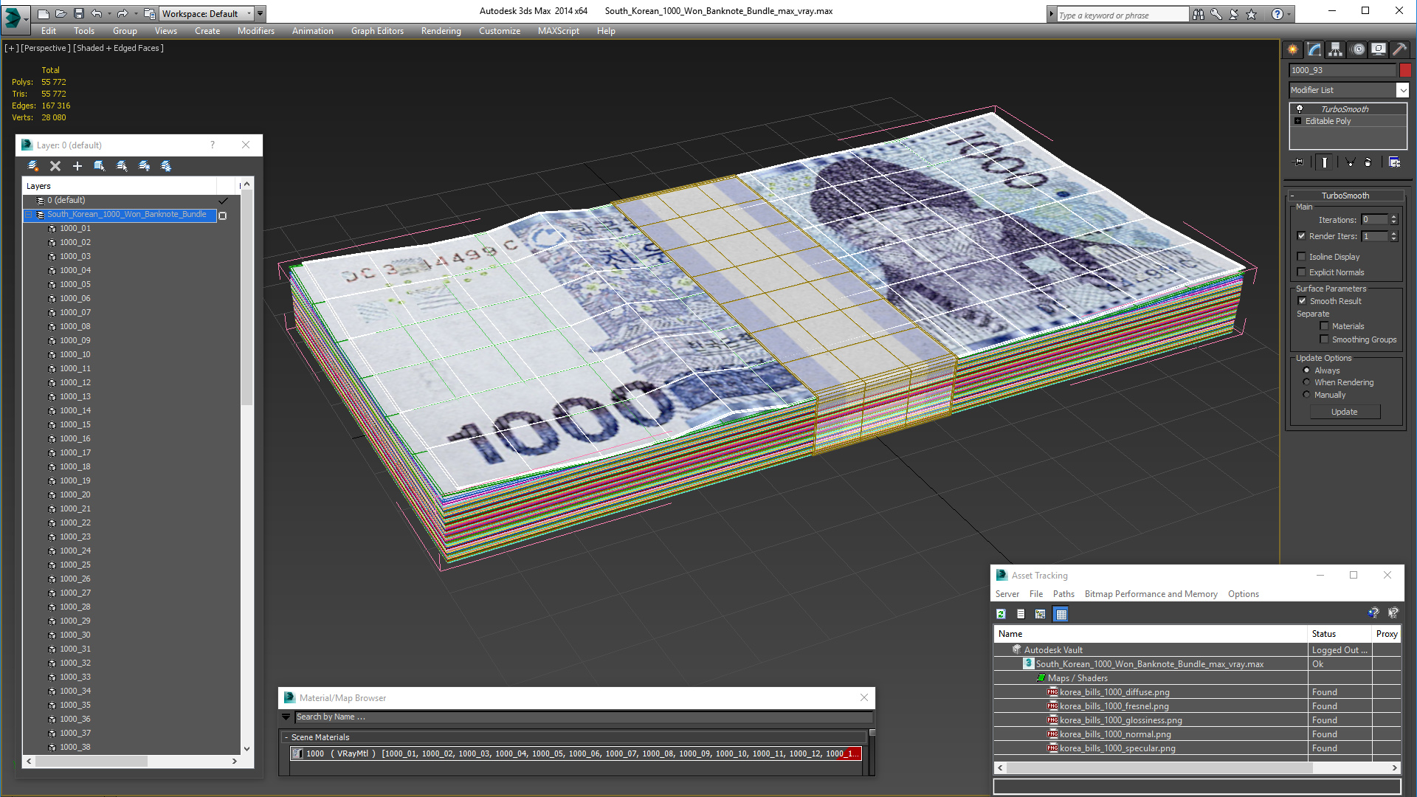
Task: Switch to the Motion command panel tab
Action: pyautogui.click(x=1358, y=49)
